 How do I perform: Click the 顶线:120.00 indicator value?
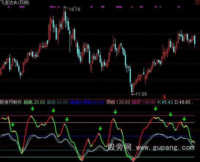118,102
